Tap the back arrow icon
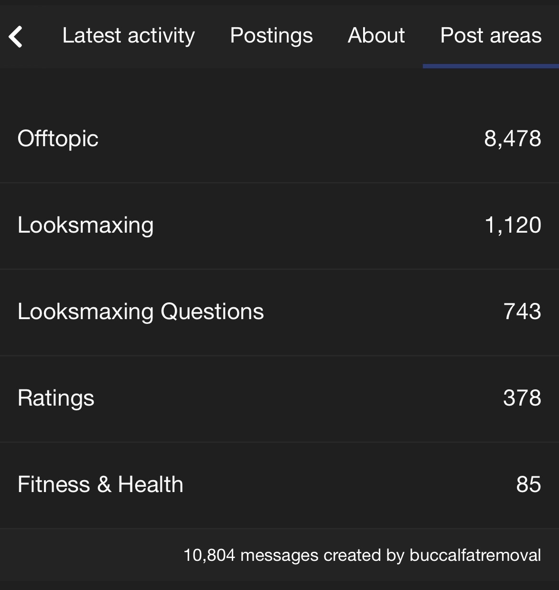Screen dimensions: 559x590 [x=16, y=36]
